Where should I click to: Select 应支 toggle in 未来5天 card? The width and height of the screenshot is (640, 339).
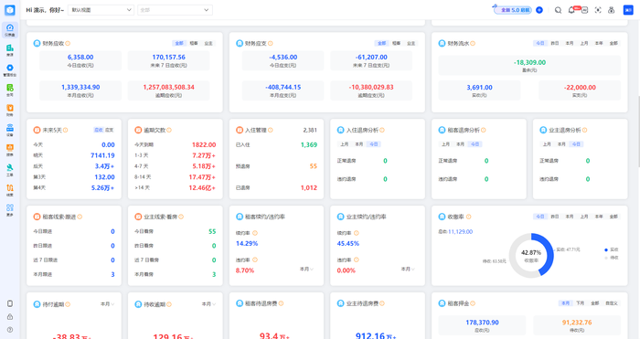[x=110, y=130]
